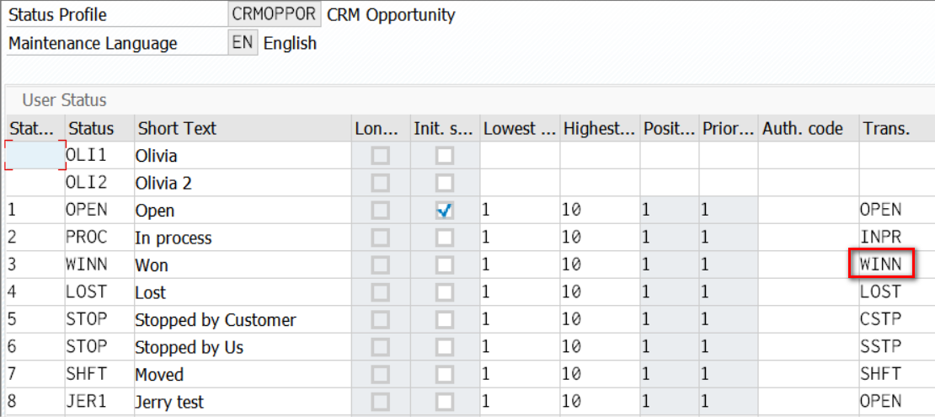
Task: Click short text In process
Action: click(174, 238)
